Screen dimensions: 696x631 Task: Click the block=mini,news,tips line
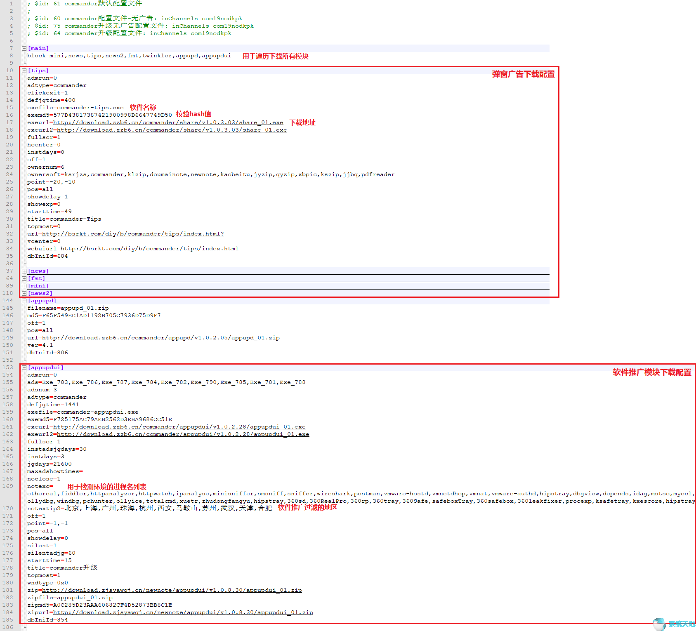pyautogui.click(x=129, y=56)
